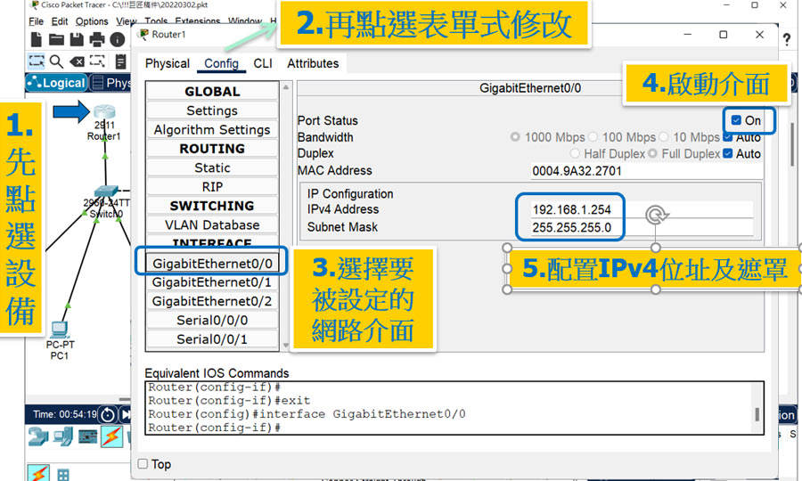Screen dimensions: 802x481
Task: Select the 10 Mbps bandwidth radio button
Action: point(664,136)
